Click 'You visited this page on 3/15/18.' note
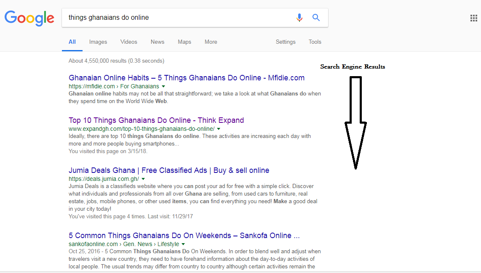This screenshot has height=273, width=481. [x=108, y=151]
